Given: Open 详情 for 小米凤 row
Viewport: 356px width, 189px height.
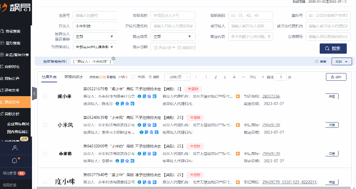Looking at the screenshot, I should click(x=332, y=125).
